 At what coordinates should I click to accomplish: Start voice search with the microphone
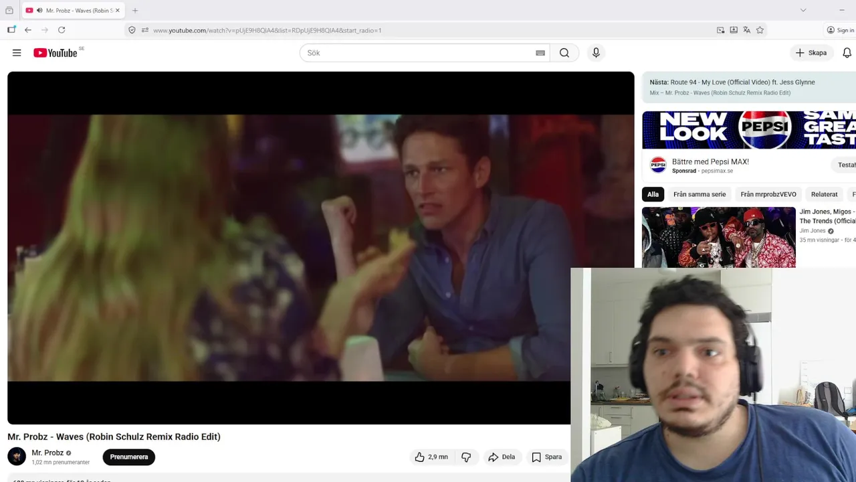click(596, 53)
